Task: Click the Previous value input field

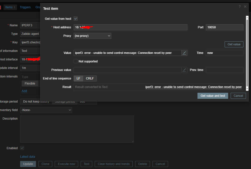Action: click(128, 70)
